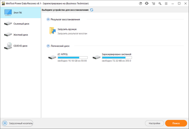Click the (C: NTFS) label
The image size is (189, 129).
63,54
